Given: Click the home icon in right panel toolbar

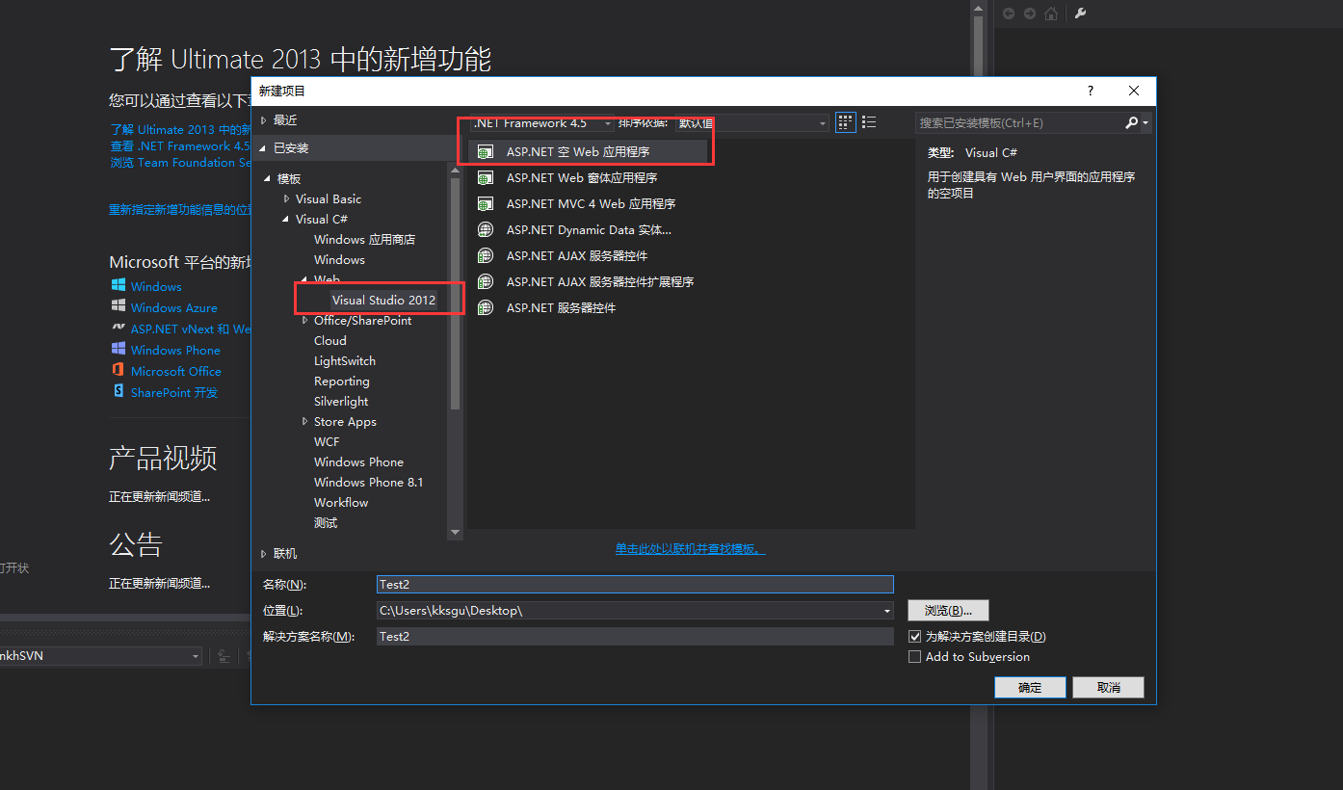Looking at the screenshot, I should tap(1051, 13).
